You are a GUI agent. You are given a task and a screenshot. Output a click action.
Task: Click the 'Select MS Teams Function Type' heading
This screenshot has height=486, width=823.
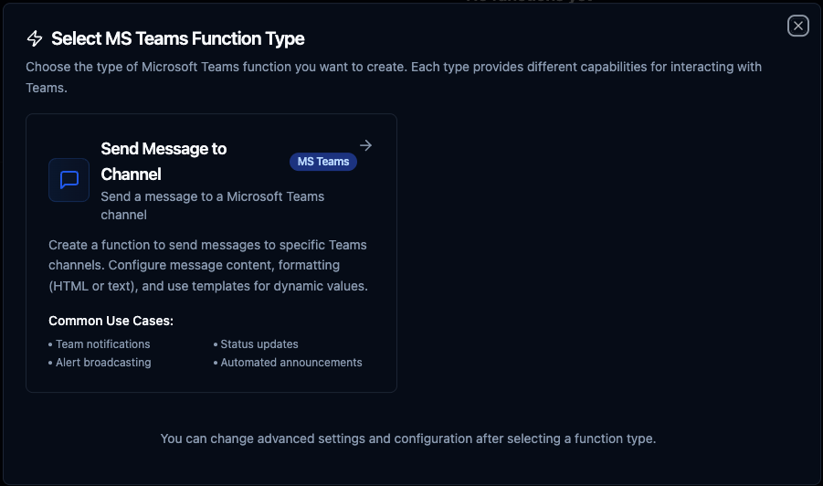[178, 38]
